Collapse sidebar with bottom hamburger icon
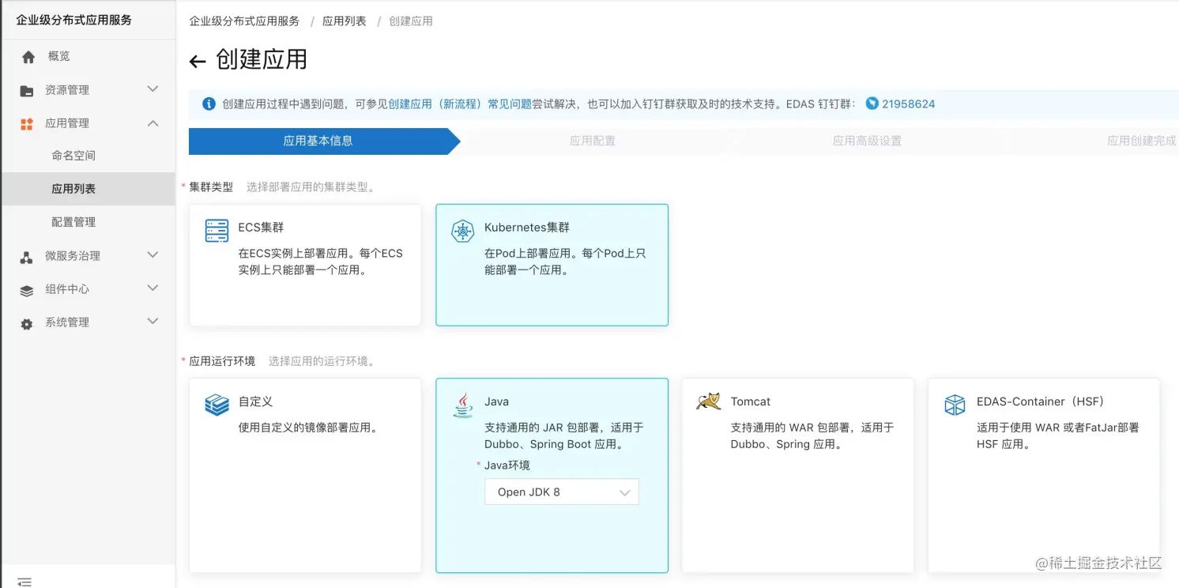Screen dimensions: 1179x588 point(24,582)
